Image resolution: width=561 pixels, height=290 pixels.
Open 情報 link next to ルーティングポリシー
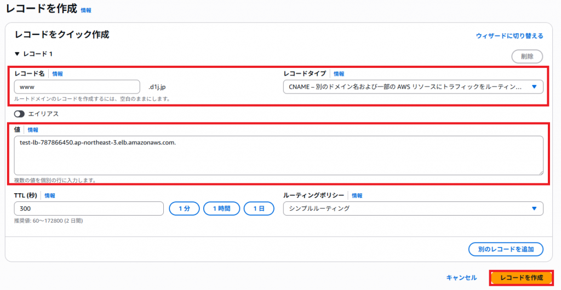(x=357, y=195)
